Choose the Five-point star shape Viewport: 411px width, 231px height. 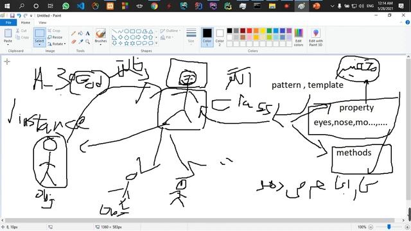pos(127,43)
